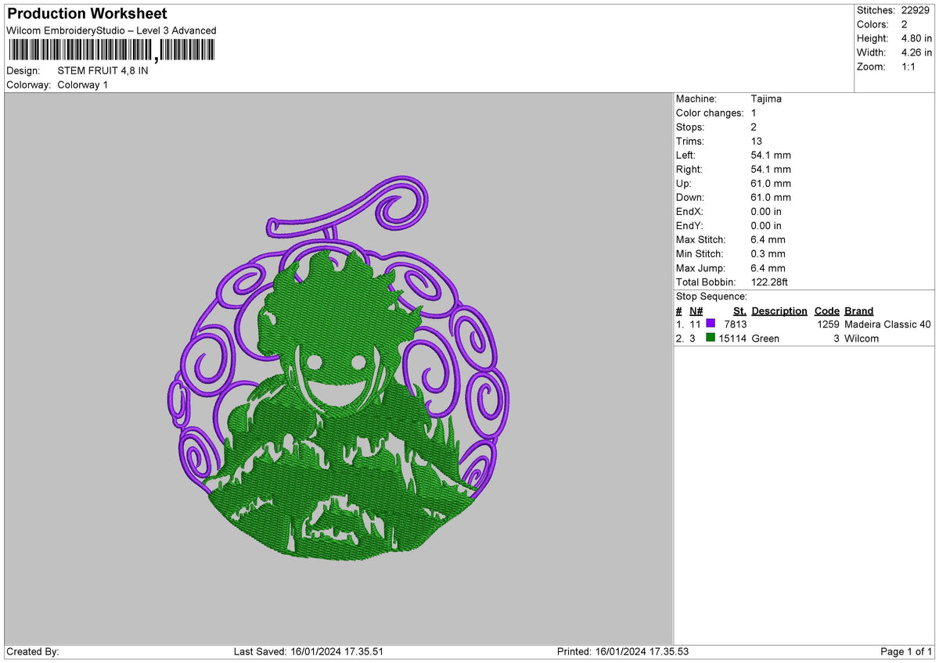Click the "Page 1 of 1" indicator
939x663 pixels.
pyautogui.click(x=906, y=651)
